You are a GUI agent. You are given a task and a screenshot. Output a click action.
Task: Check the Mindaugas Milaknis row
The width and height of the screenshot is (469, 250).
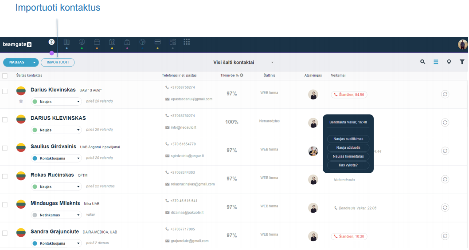5,205
